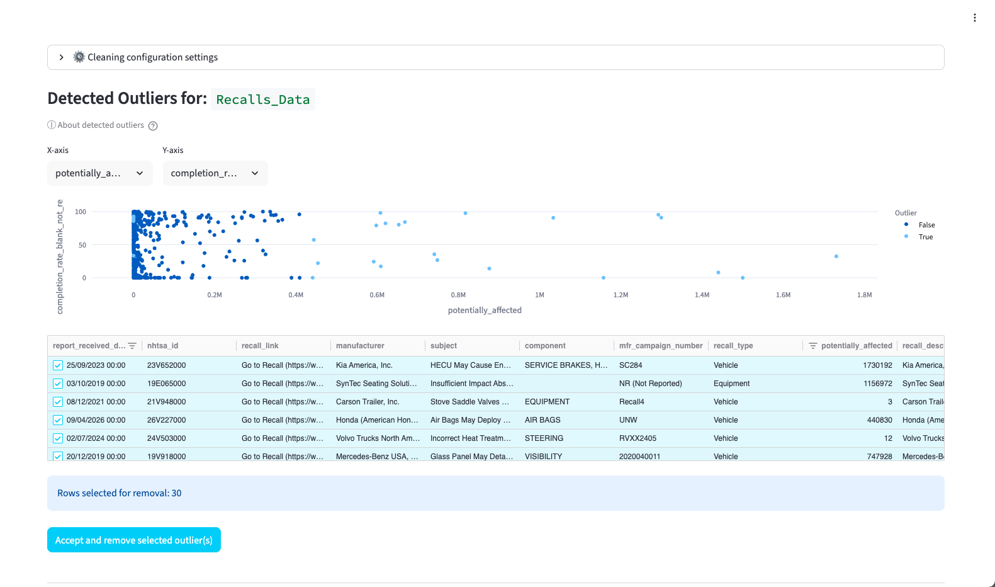The width and height of the screenshot is (995, 587).
Task: Select the potentially_affected value 1730192
Action: pyautogui.click(x=850, y=365)
